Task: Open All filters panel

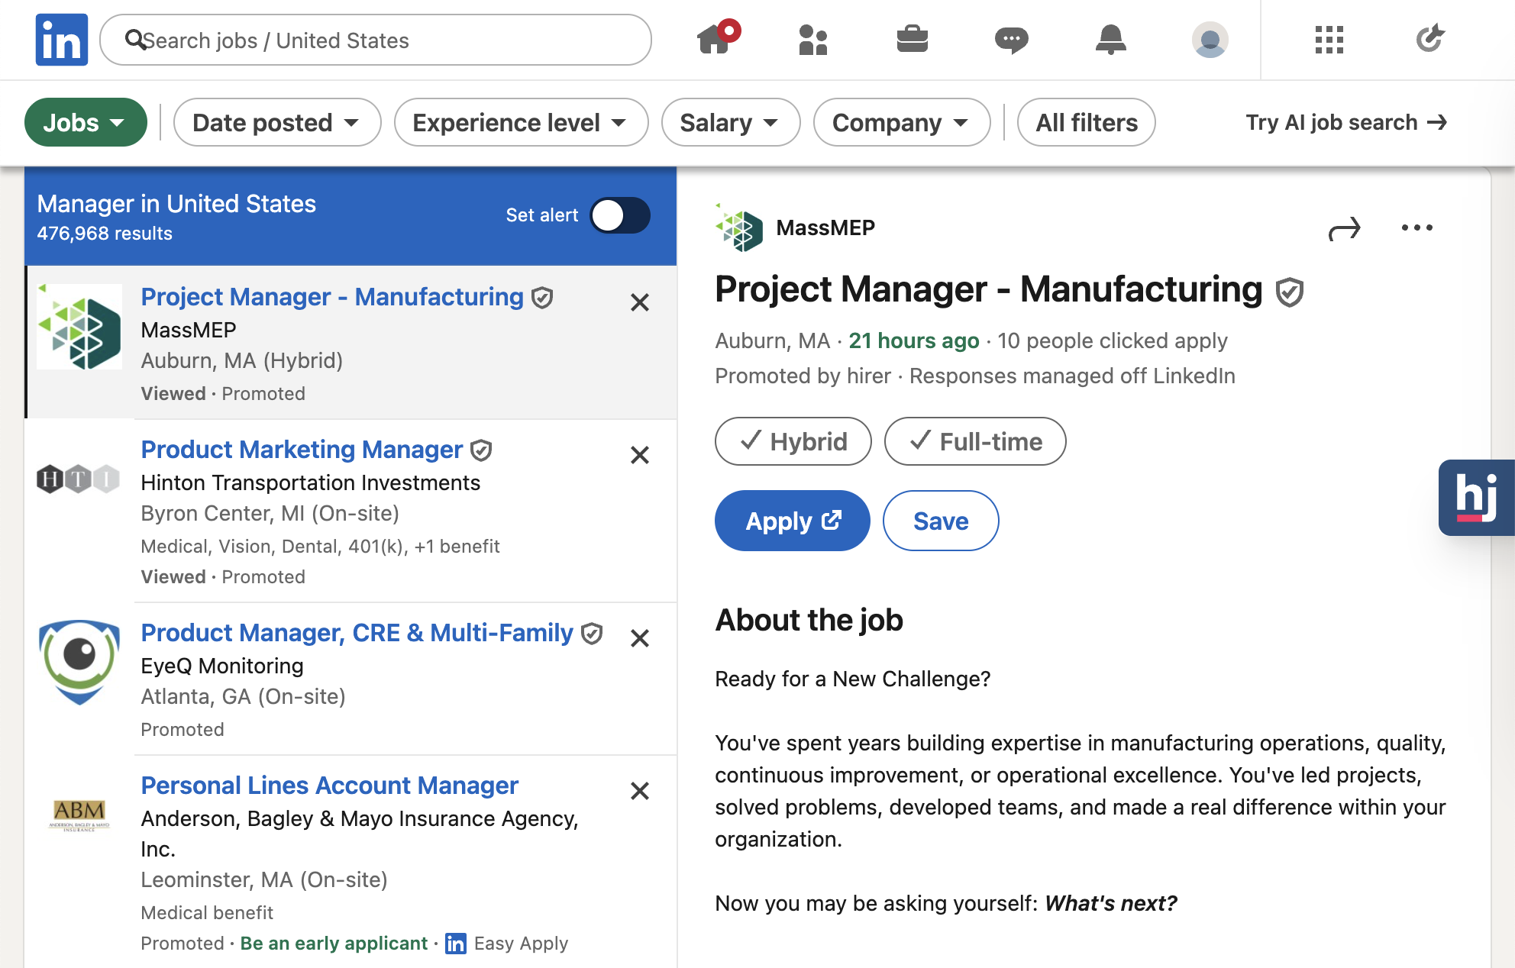Action: point(1087,122)
